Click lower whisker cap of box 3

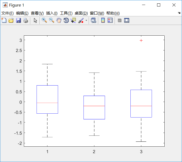tap(141, 142)
